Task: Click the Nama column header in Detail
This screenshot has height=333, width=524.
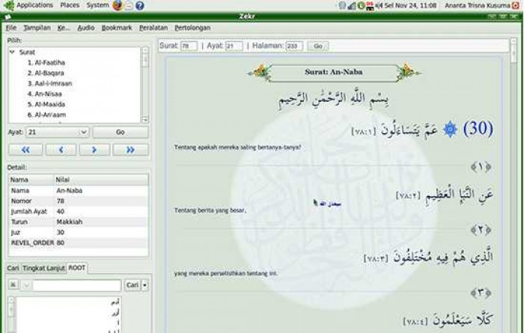Action: click(31, 180)
